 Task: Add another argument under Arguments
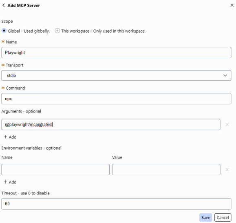(10, 137)
